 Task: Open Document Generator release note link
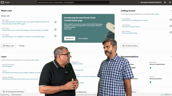[26, 23]
